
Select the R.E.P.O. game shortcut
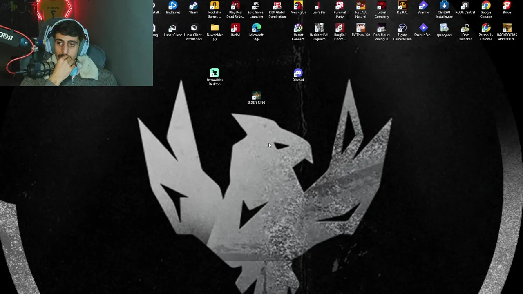tap(402, 8)
